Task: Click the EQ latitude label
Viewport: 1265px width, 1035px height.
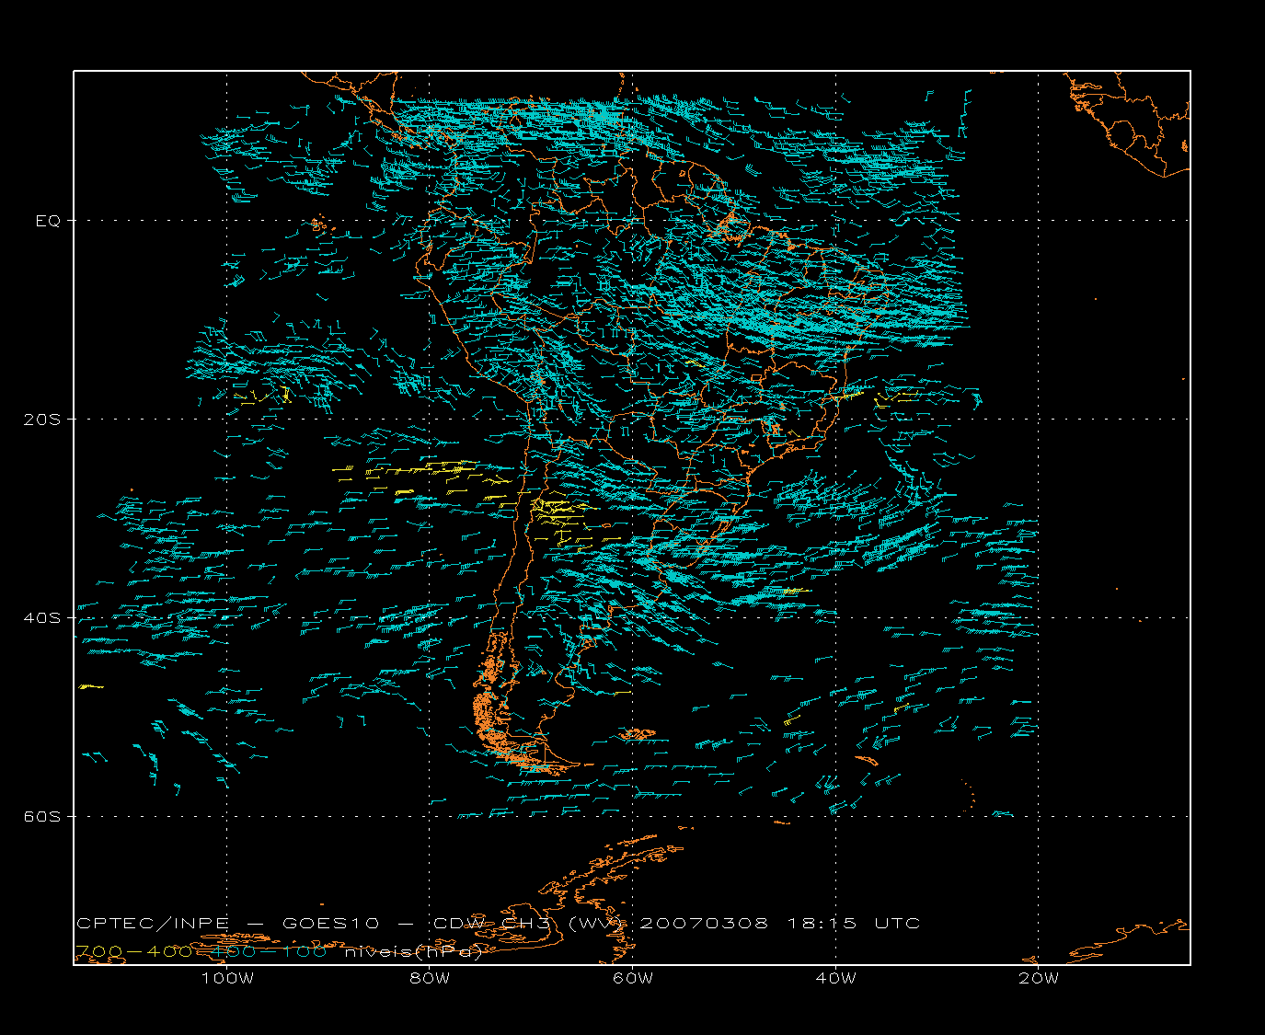Action: (x=48, y=221)
